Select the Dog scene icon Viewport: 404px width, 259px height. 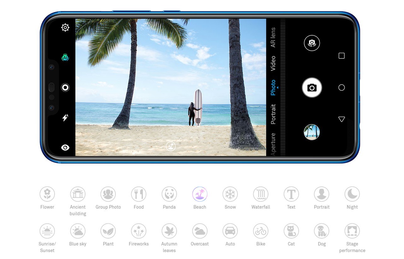[x=322, y=231]
